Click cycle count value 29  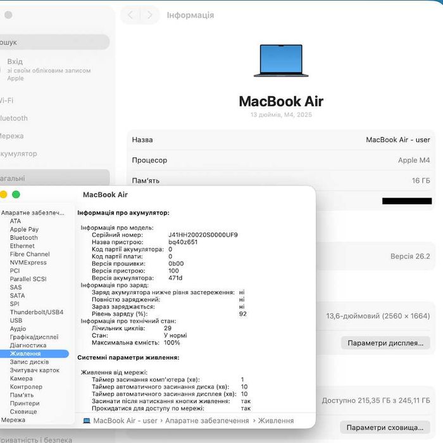(x=168, y=328)
